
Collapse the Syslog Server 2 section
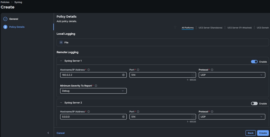coord(61,103)
